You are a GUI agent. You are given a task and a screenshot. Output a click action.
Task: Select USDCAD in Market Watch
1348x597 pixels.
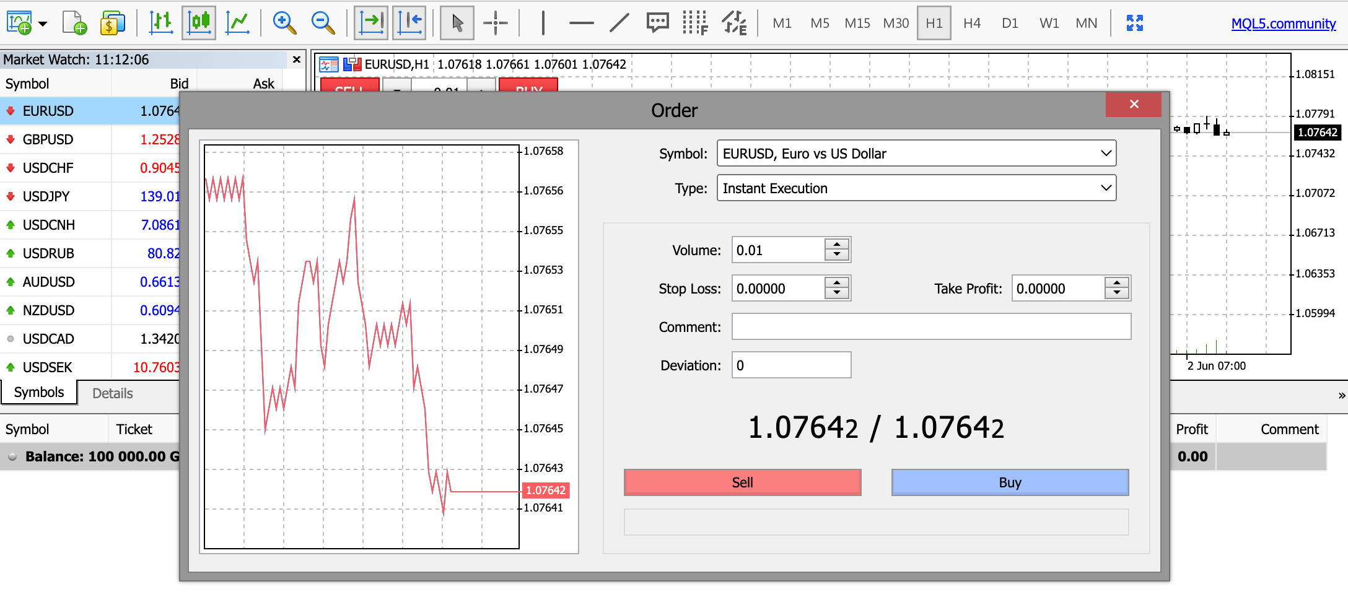coord(90,339)
